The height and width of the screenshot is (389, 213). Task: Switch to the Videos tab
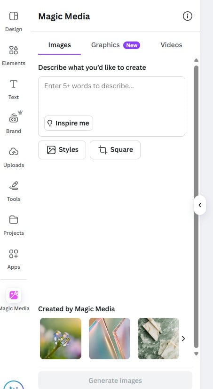171,45
